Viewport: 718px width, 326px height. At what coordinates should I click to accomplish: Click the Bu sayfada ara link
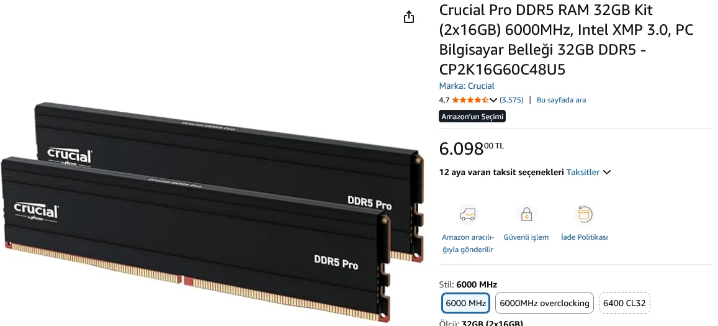561,100
